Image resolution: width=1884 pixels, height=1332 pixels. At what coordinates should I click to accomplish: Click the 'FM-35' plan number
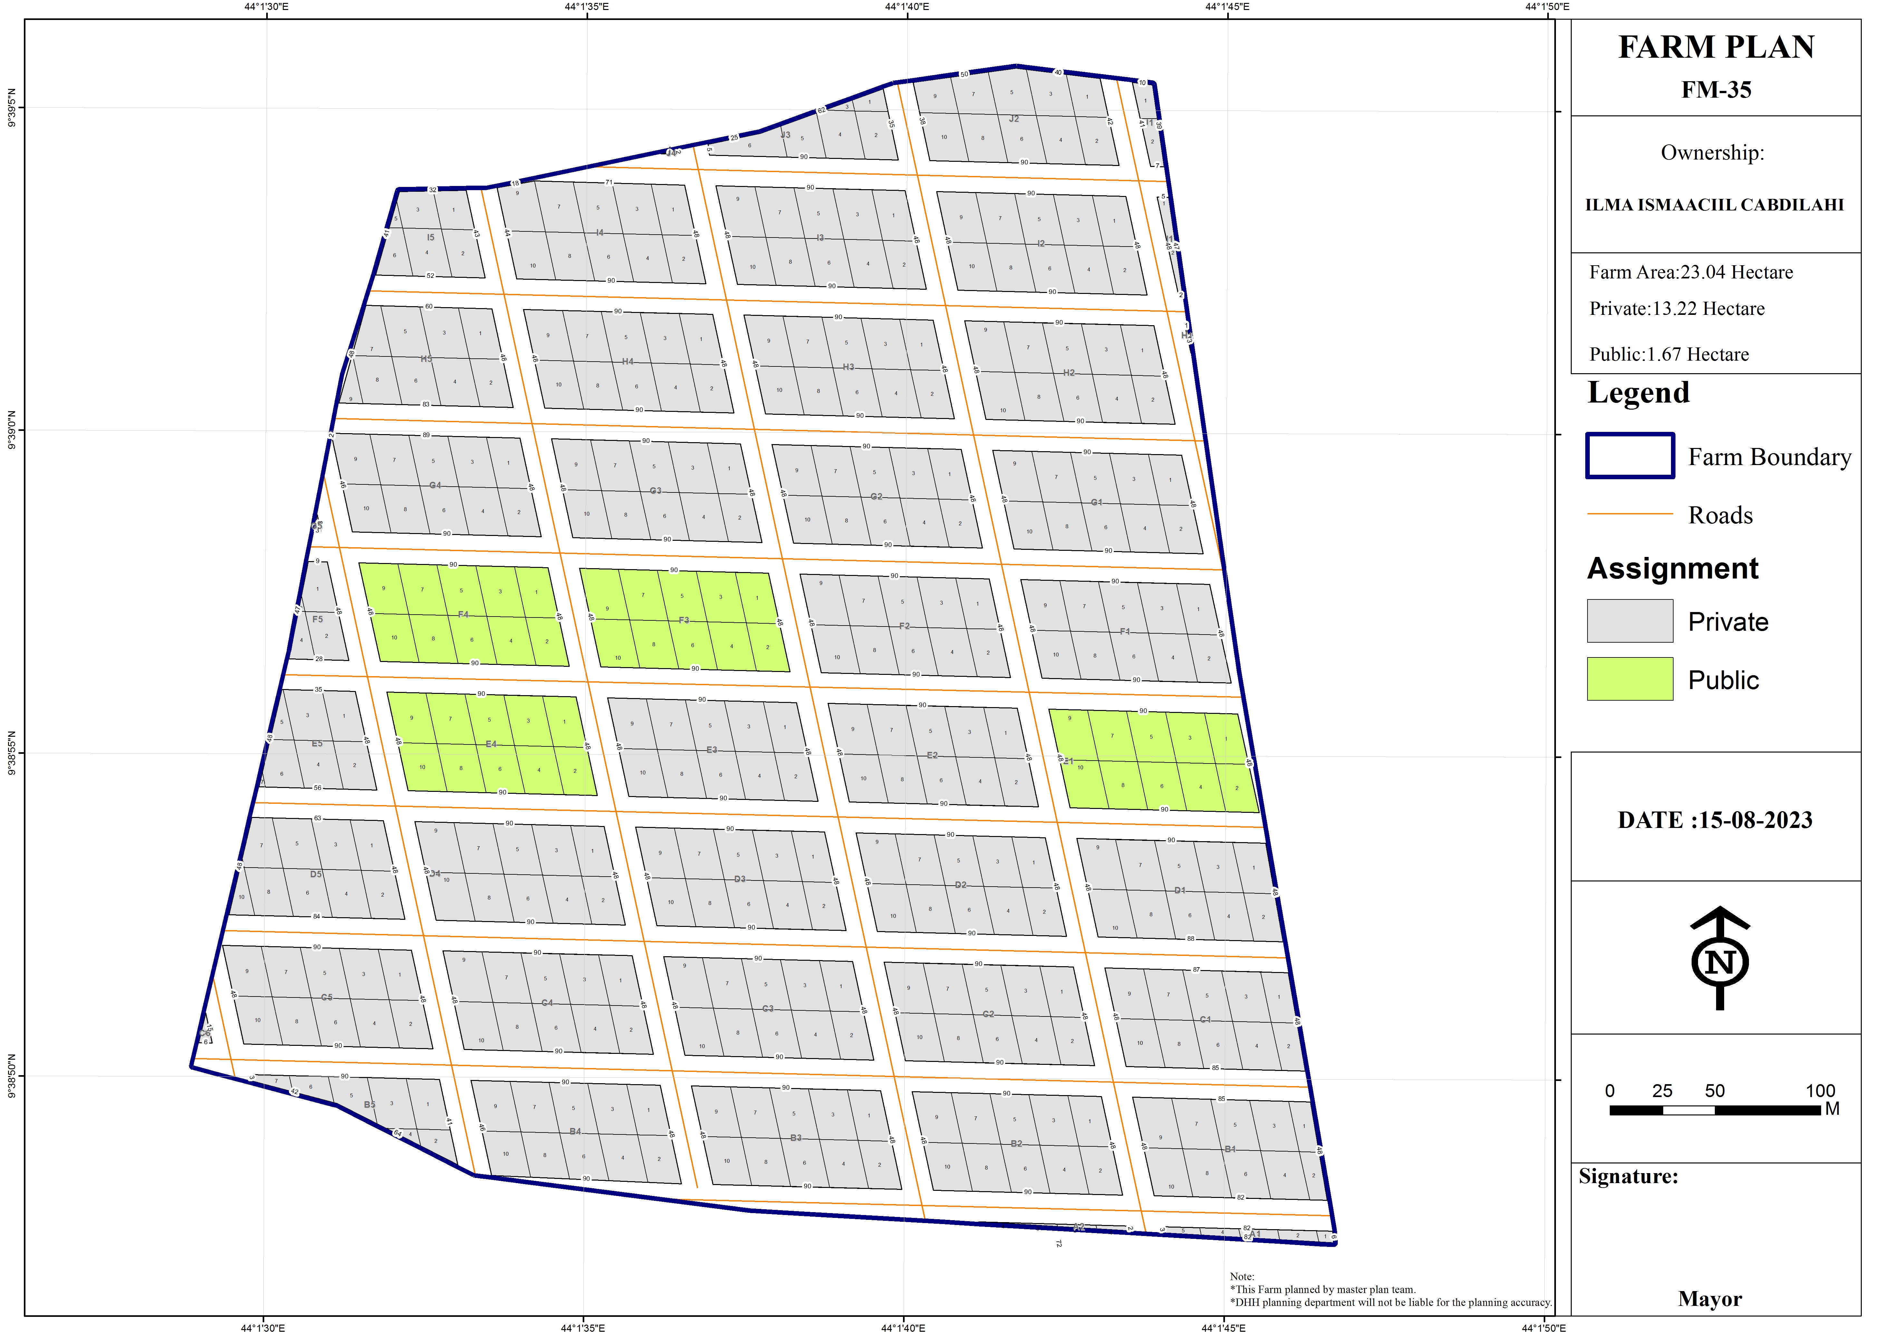click(x=1716, y=90)
